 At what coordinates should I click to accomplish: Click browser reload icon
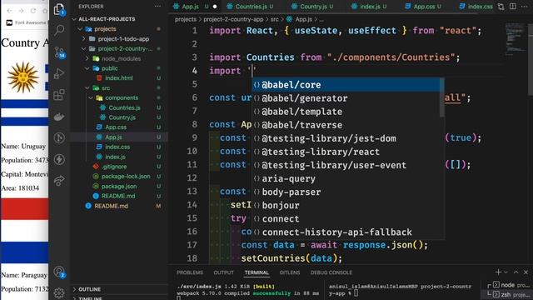click(33, 11)
